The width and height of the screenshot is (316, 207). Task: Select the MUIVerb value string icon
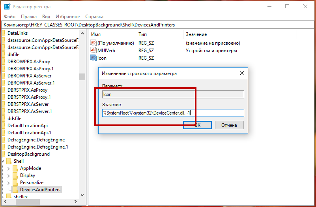pyautogui.click(x=93, y=50)
